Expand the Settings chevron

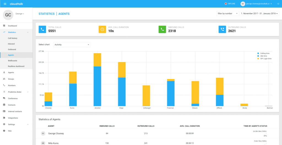28,125
